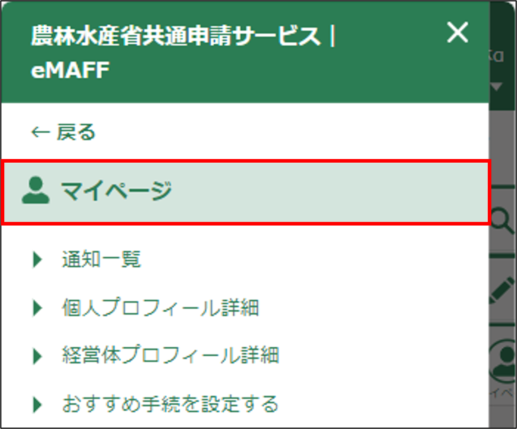This screenshot has width=517, height=429.
Task: Click the dimmed circular user profile icon
Action: pos(504,359)
